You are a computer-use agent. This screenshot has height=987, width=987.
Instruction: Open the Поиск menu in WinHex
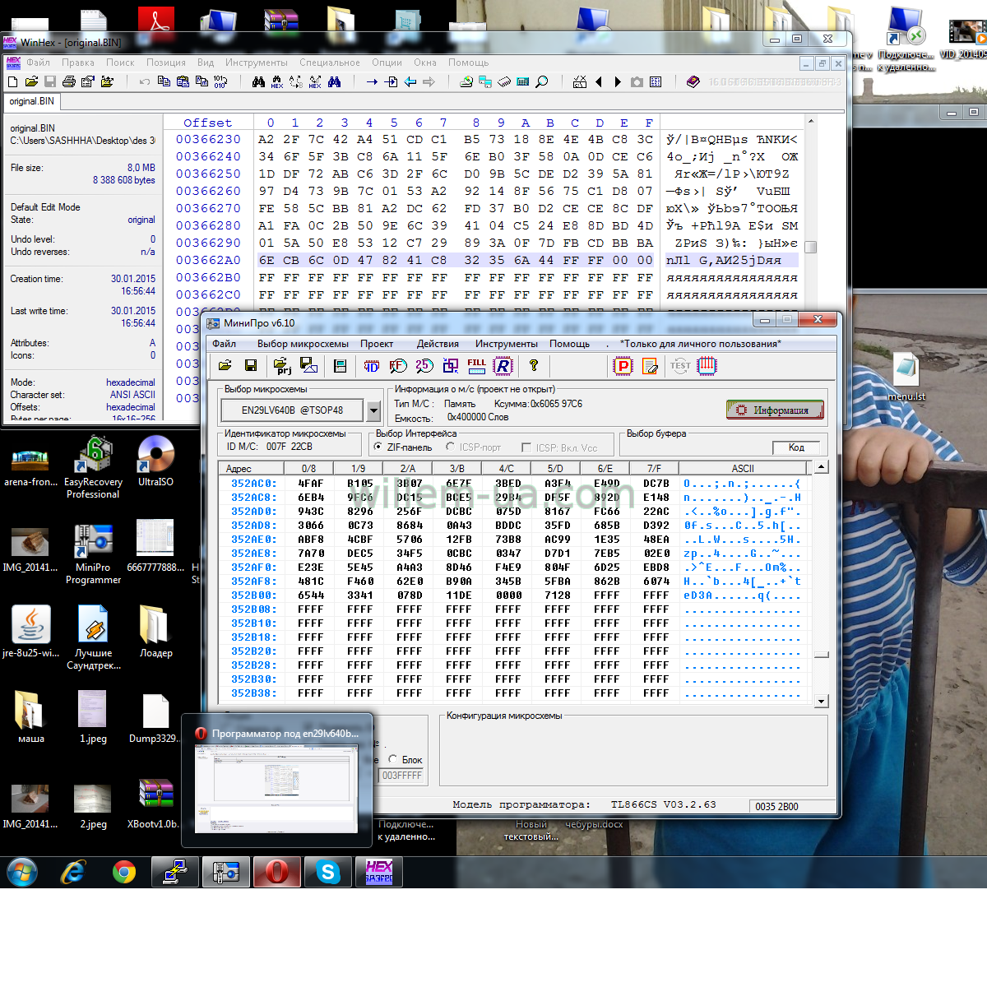[120, 63]
